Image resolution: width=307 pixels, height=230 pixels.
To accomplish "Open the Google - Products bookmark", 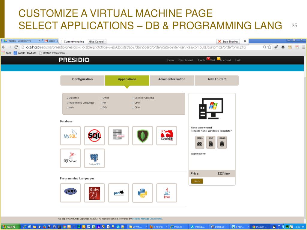I will (x=25, y=53).
